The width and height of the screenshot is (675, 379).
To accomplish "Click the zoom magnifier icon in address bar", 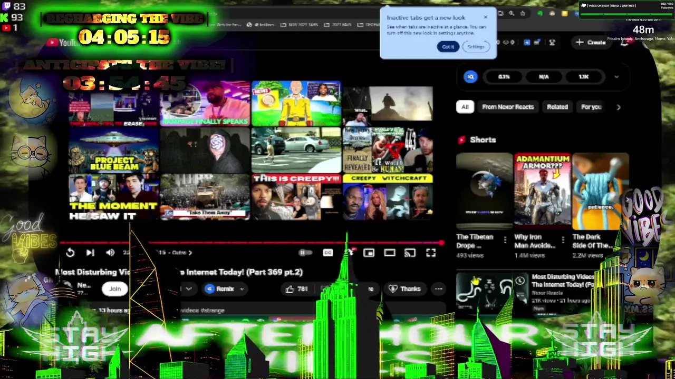I will click(x=510, y=13).
